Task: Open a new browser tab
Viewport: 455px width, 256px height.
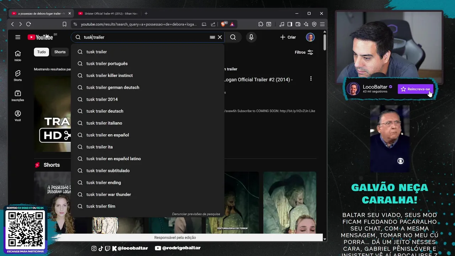Action: point(146,14)
